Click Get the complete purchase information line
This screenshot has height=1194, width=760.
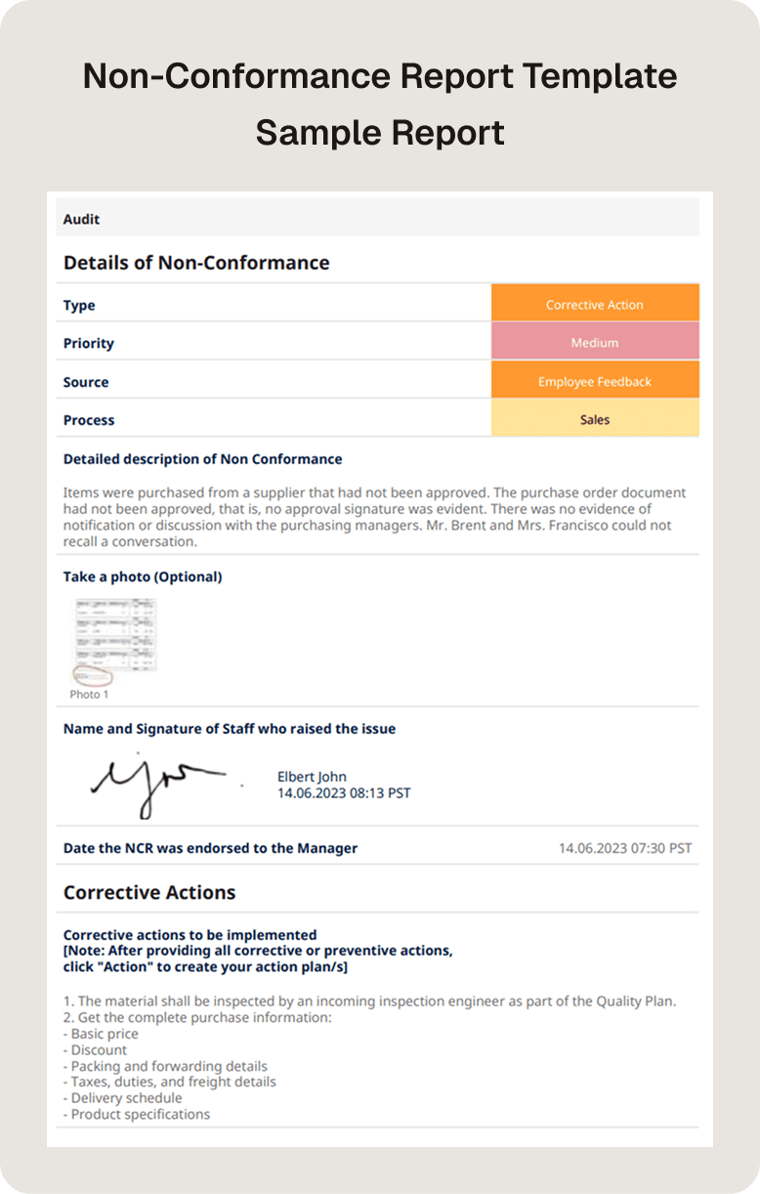[x=197, y=1018]
